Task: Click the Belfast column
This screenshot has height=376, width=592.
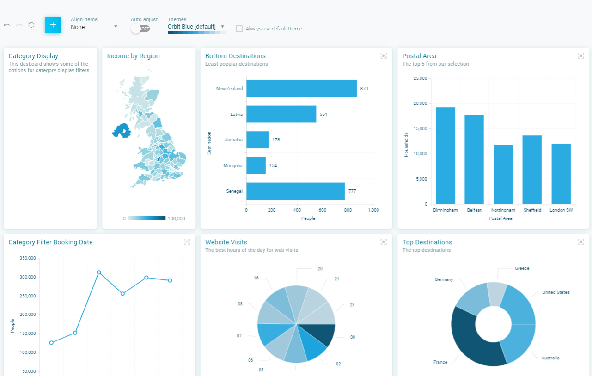Action: [474, 159]
